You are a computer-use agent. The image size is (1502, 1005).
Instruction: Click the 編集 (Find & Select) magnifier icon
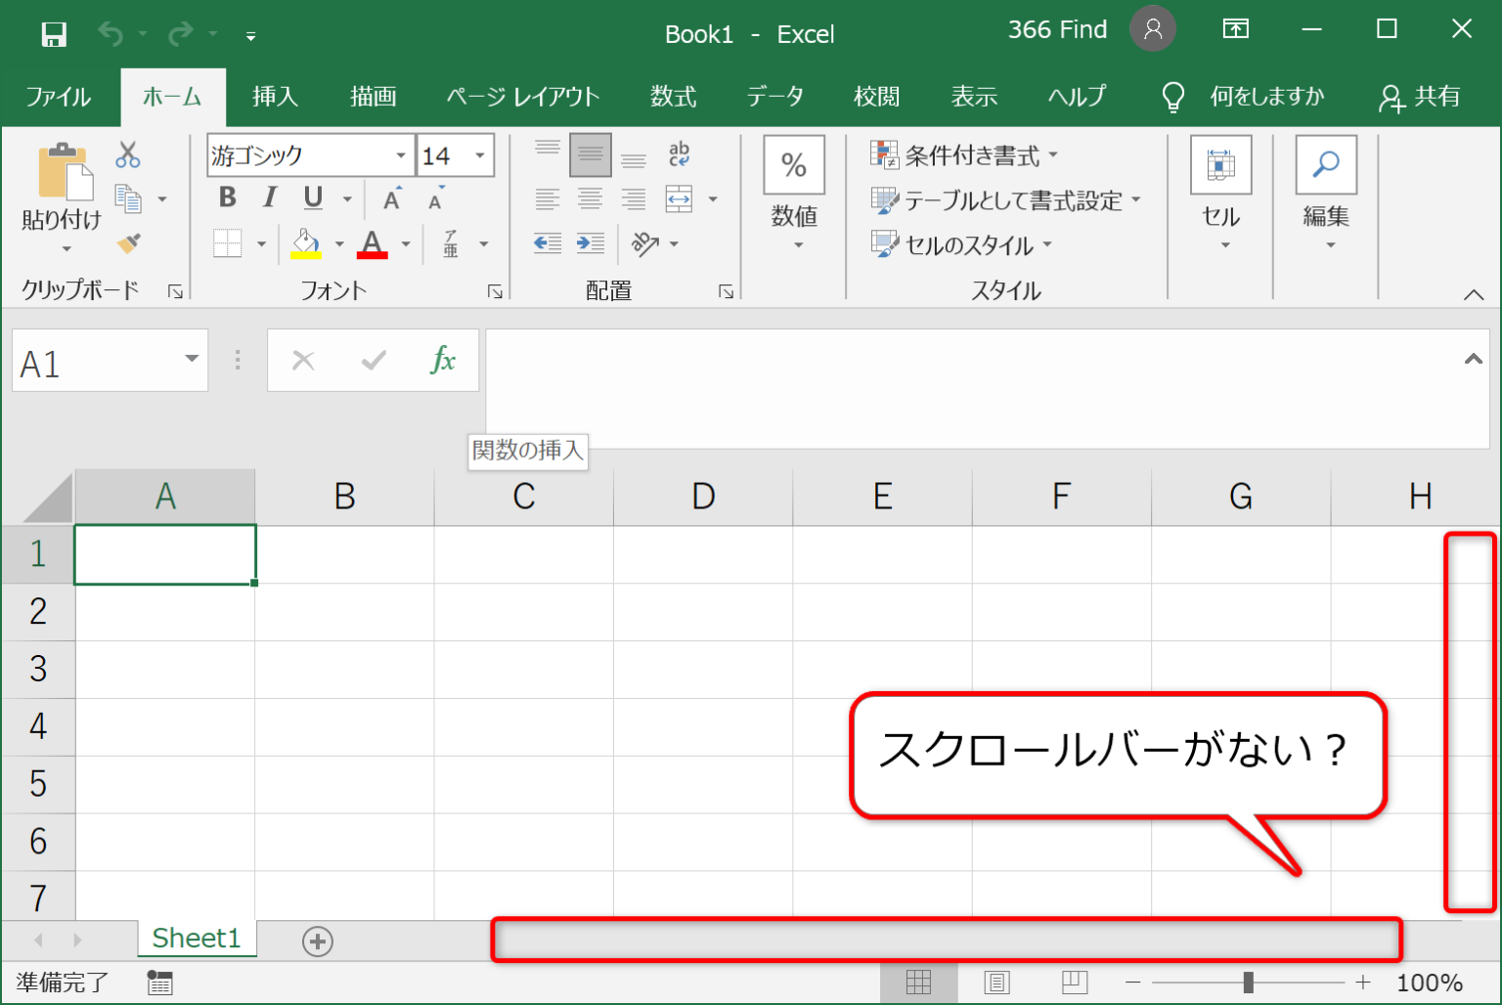[1326, 163]
